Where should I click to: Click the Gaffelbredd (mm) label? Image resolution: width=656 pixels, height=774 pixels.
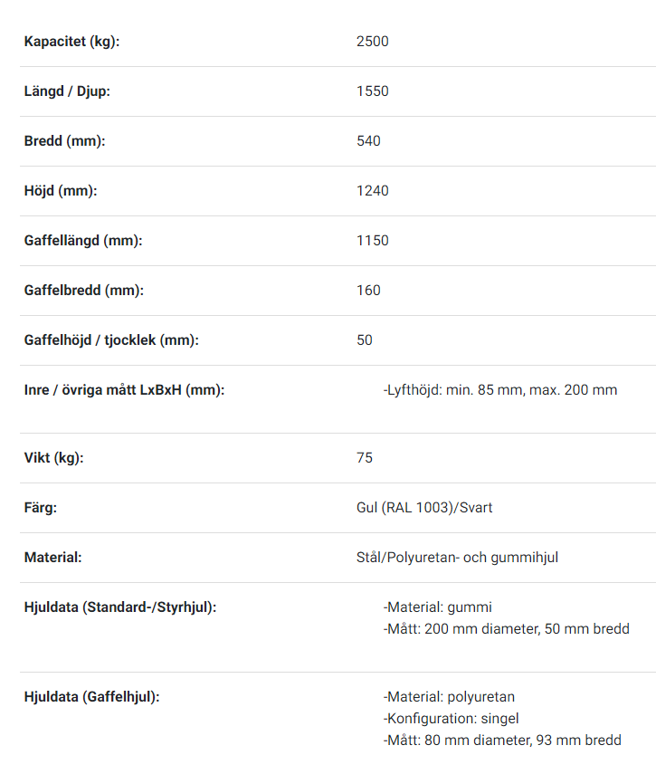84,291
